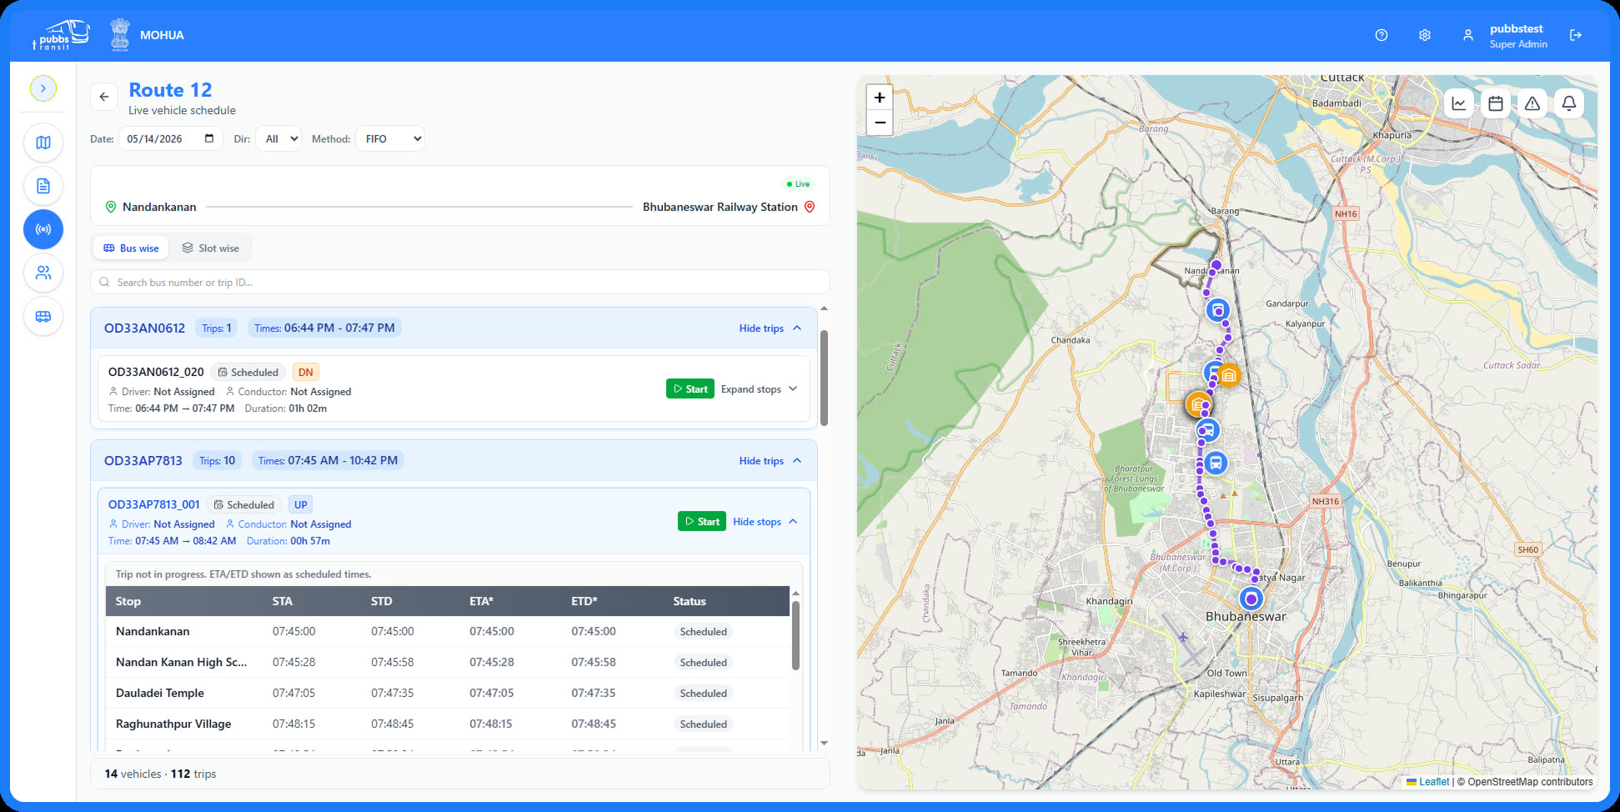Click the Nandan Kanan High Sc... stop row
Screen dimensions: 1620x812
(x=447, y=662)
